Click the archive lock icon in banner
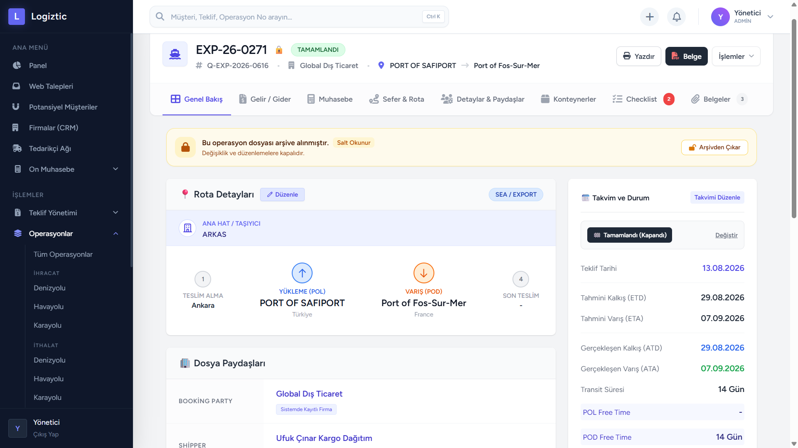This screenshot has height=448, width=798. [185, 147]
